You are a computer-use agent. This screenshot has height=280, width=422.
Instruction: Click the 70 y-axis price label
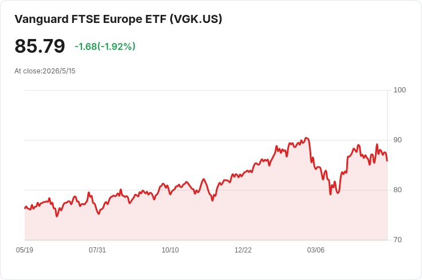point(397,240)
